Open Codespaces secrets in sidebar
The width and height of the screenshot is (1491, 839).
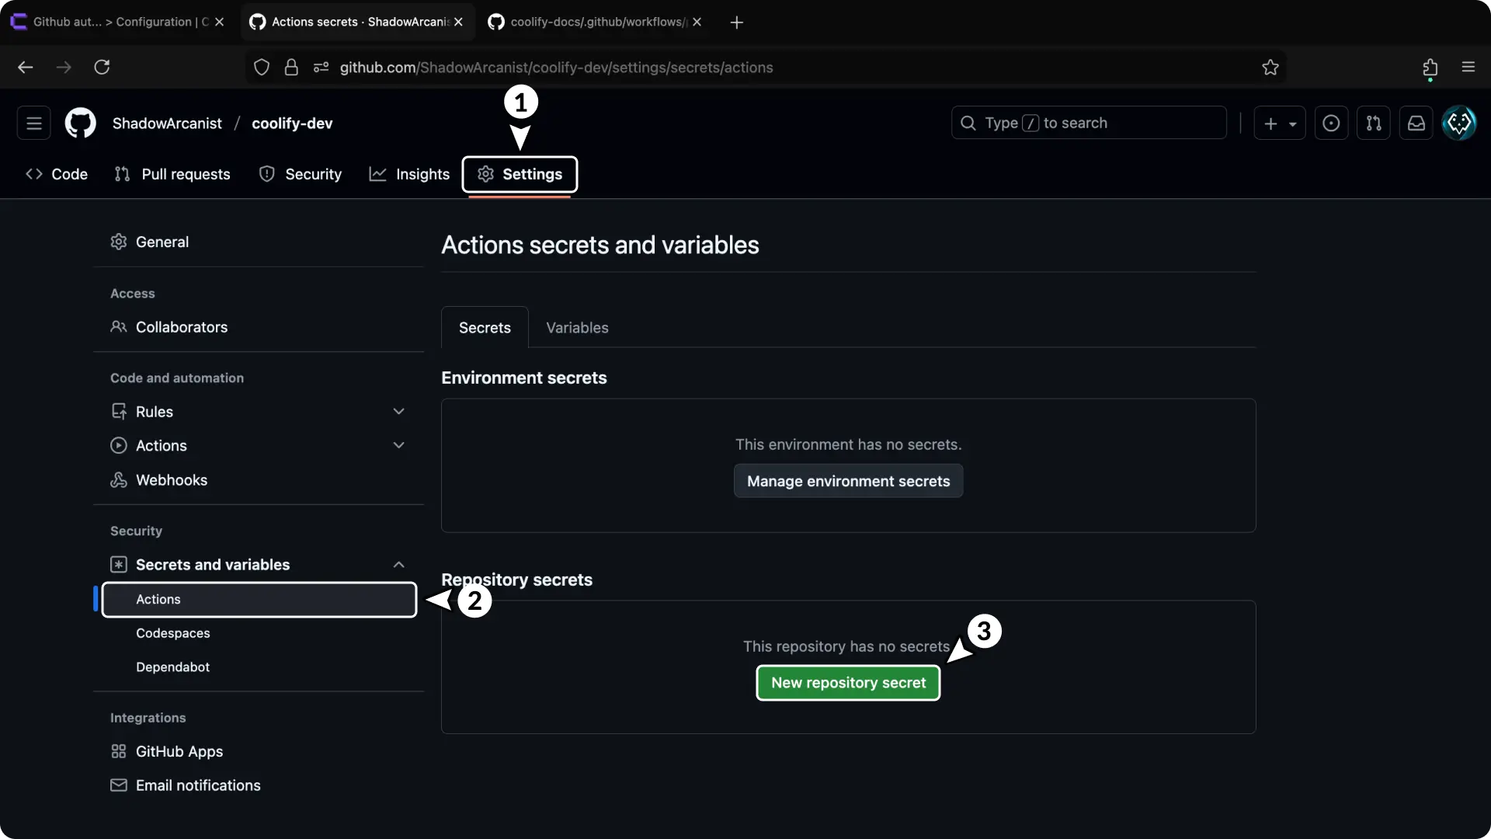coord(172,633)
